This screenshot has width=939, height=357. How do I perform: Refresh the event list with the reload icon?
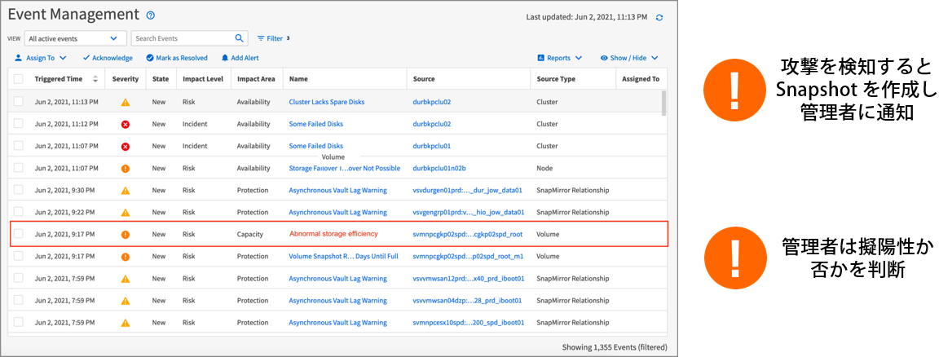(x=659, y=17)
